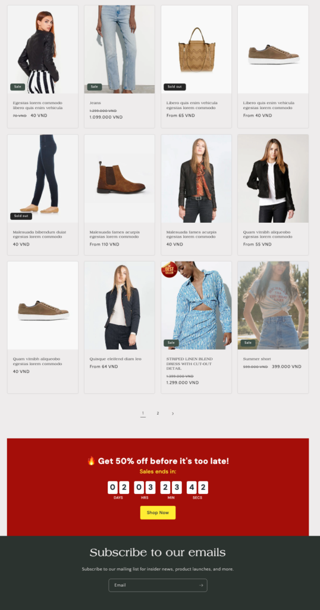Click the Sale badge on Jeans product
The height and width of the screenshot is (610, 320).
[x=95, y=87]
